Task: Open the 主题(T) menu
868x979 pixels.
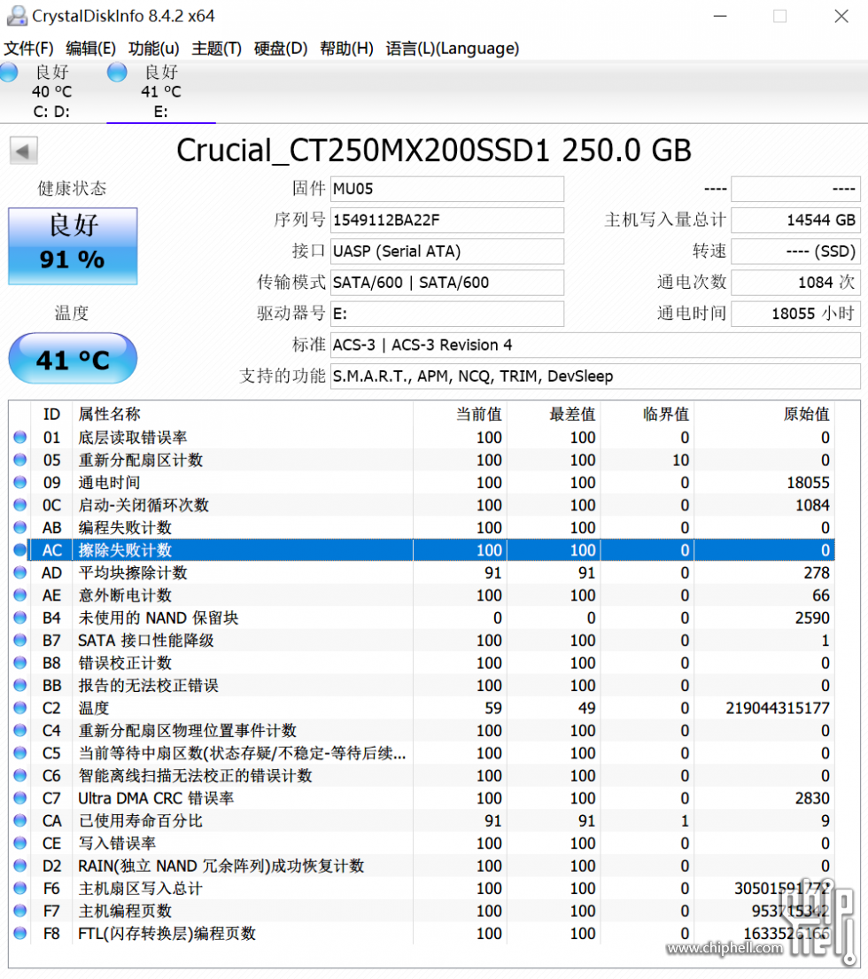Action: pos(216,48)
